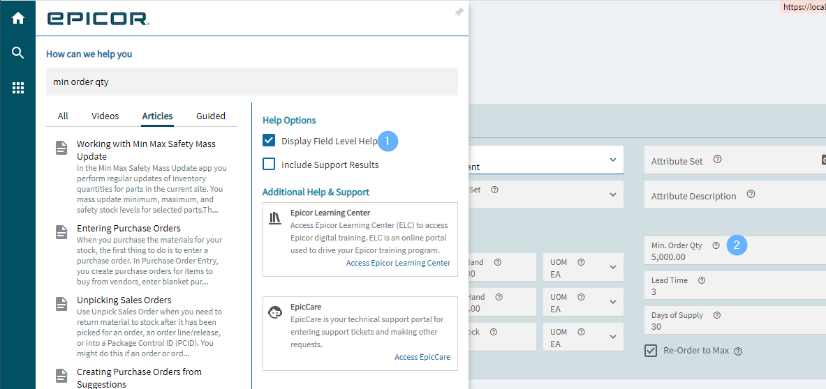Open field help icon for Lead Time
This screenshot has height=389, width=826.
[x=702, y=280]
